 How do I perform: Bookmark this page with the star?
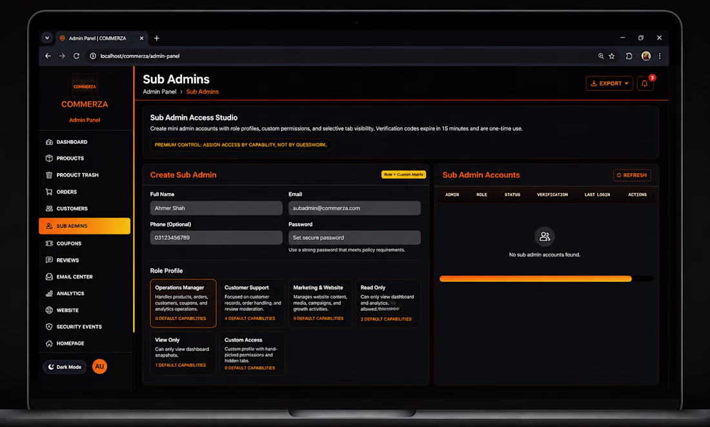pos(612,56)
